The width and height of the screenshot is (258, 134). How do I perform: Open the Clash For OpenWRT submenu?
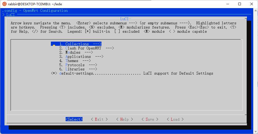[86, 48]
